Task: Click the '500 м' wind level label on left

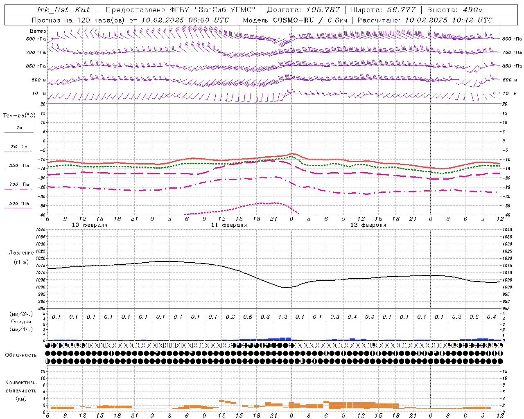Action: pyautogui.click(x=39, y=80)
